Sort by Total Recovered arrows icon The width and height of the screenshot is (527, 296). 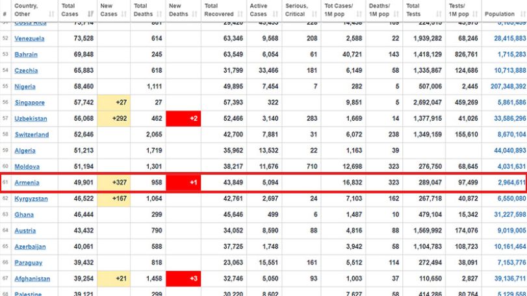click(240, 14)
